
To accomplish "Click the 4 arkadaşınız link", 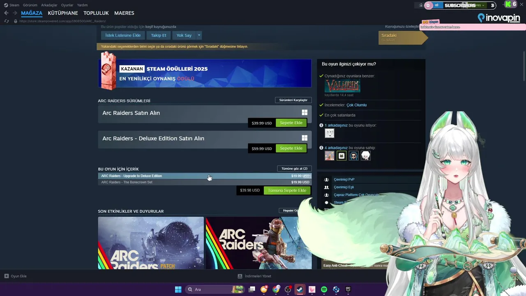I will pyautogui.click(x=336, y=148).
